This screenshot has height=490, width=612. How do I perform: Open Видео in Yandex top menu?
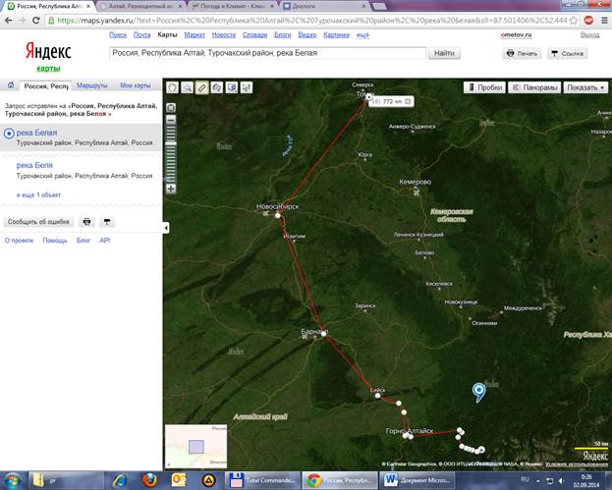307,34
